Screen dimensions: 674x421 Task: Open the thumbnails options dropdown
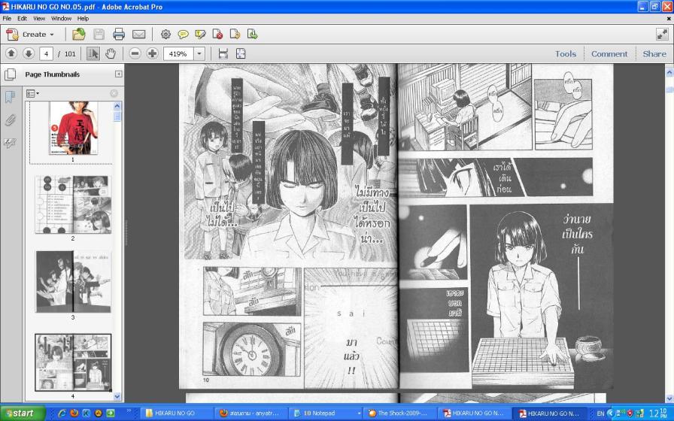32,93
